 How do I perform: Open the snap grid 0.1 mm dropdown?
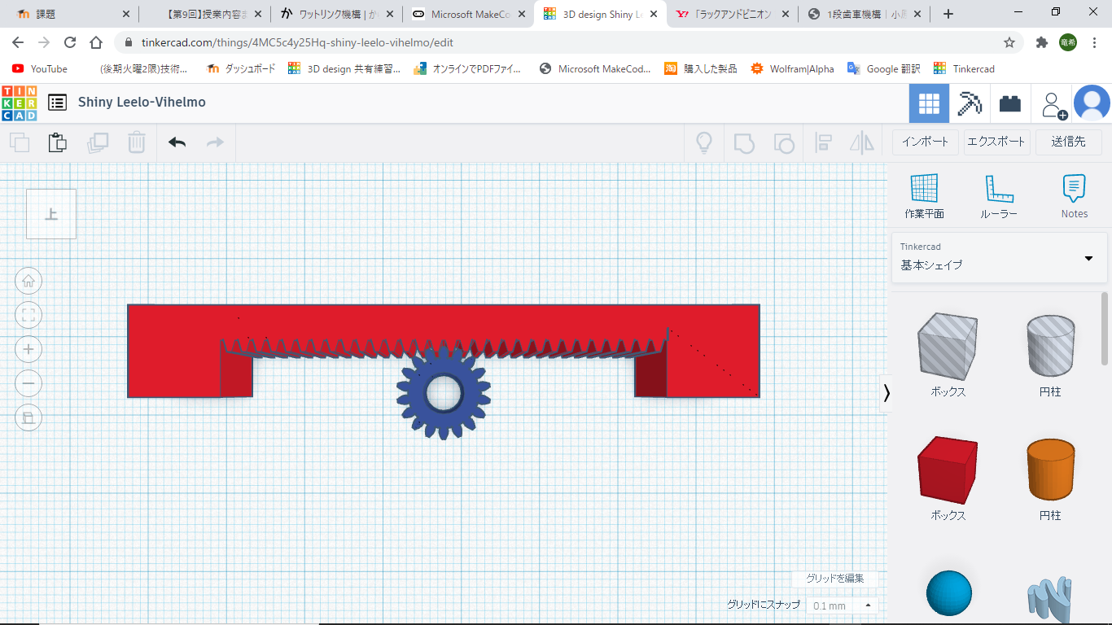tap(842, 605)
